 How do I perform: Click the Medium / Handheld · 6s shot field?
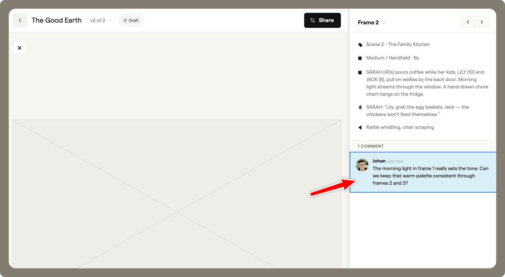[x=393, y=58]
